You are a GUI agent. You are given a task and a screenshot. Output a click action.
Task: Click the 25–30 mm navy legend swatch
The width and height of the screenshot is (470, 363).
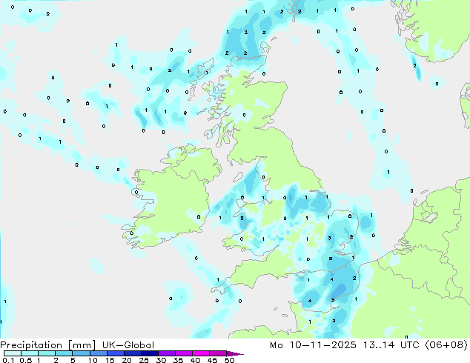[150, 353]
